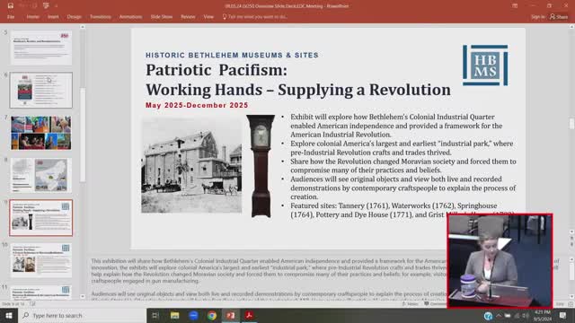Open the File menu
The width and height of the screenshot is (575, 323).
11,17
